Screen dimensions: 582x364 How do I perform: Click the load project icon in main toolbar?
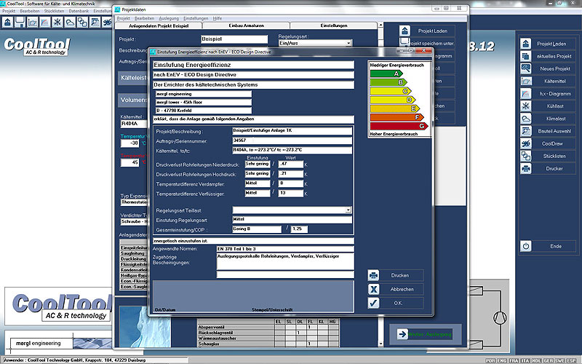7,23
